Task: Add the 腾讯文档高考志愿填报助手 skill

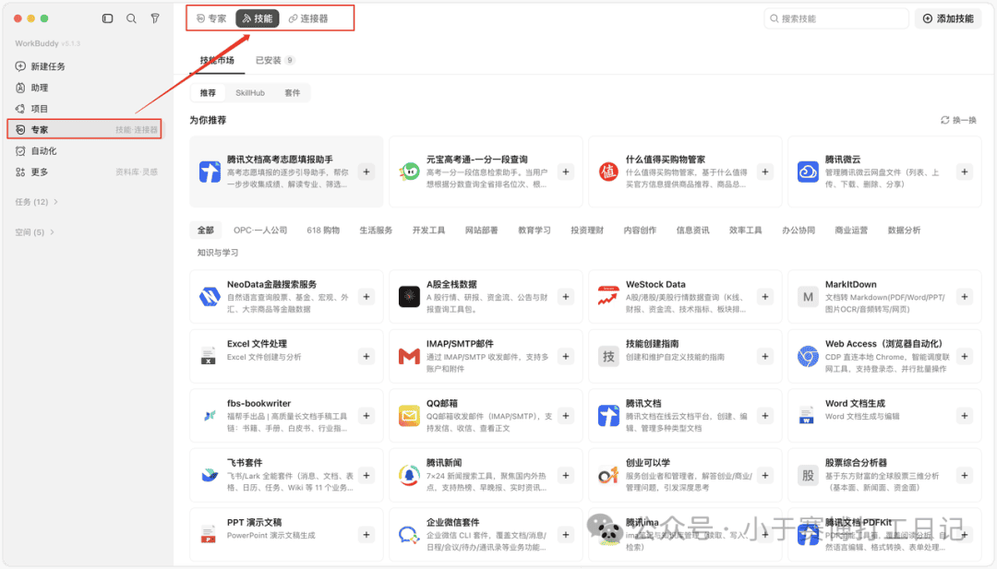Action: [x=366, y=172]
